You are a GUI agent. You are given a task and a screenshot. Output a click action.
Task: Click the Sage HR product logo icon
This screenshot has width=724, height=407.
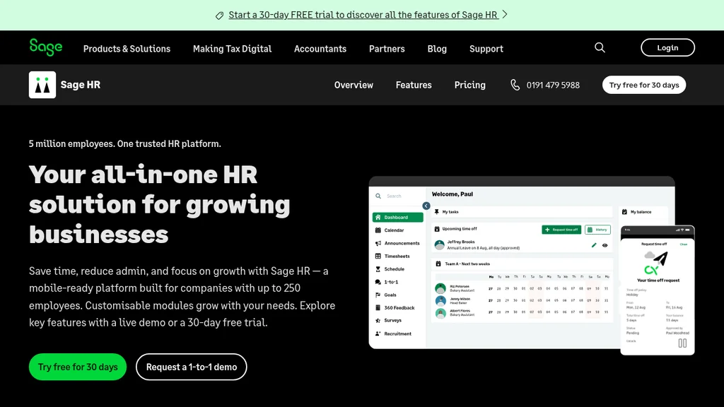point(42,85)
